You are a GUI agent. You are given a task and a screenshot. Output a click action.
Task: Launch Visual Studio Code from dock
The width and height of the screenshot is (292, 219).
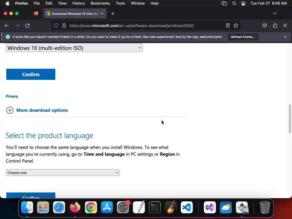pyautogui.click(x=187, y=207)
